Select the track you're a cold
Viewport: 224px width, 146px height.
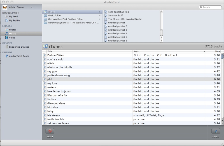pos(131,59)
